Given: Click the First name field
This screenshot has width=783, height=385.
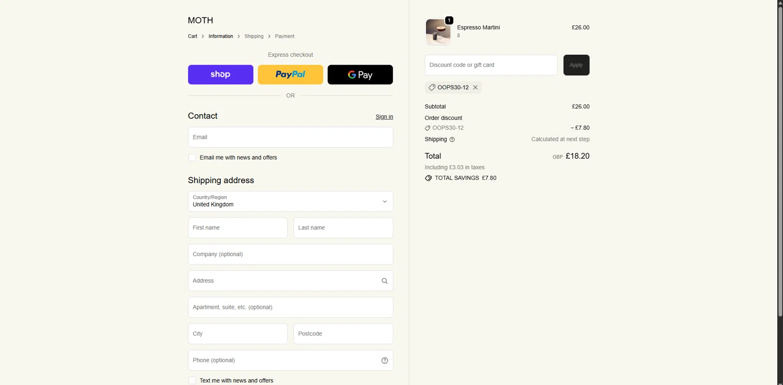Looking at the screenshot, I should tap(238, 228).
